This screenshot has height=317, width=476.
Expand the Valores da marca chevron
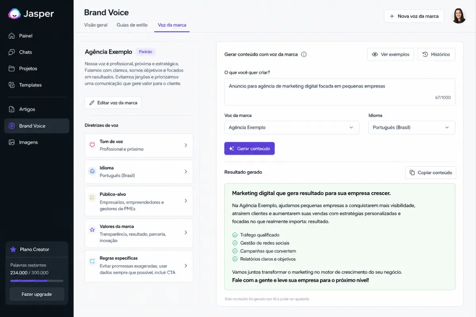click(x=186, y=233)
